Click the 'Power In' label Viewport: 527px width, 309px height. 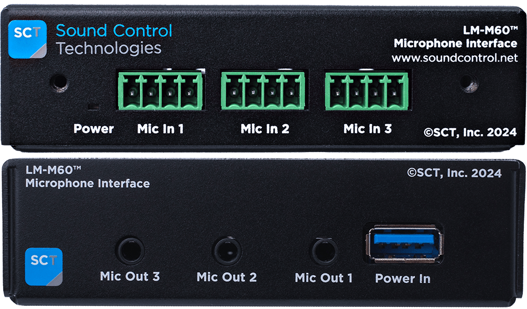[x=403, y=278]
